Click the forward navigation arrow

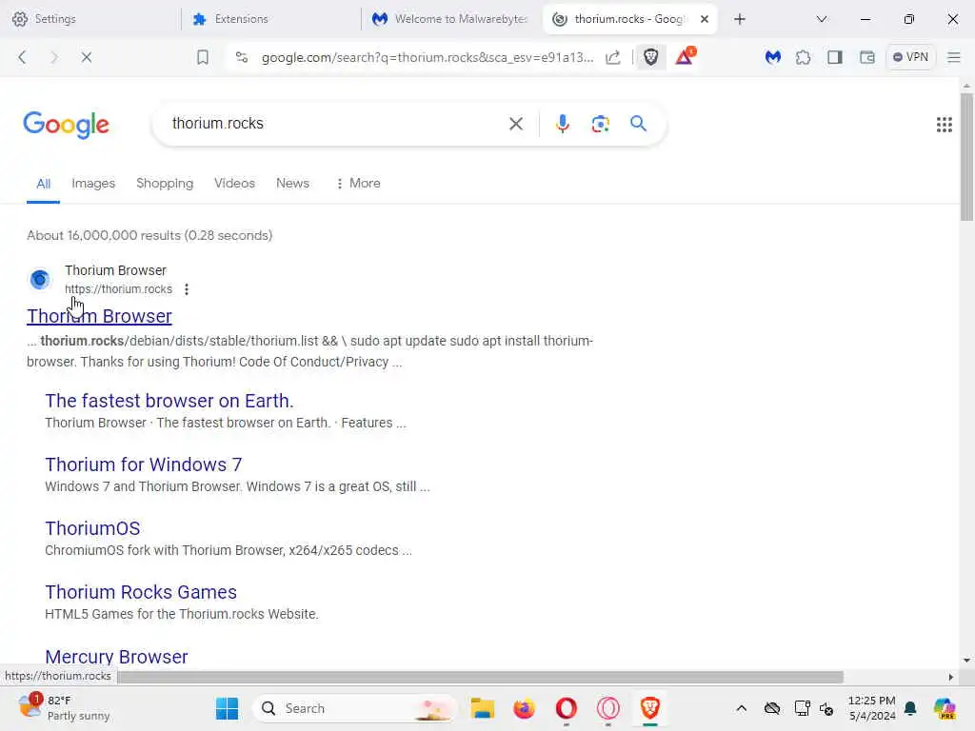(54, 57)
